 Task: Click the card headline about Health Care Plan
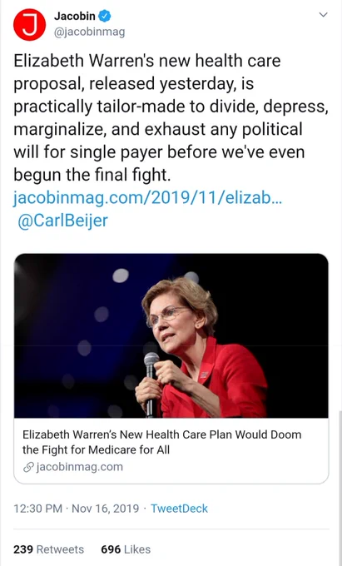pyautogui.click(x=162, y=442)
